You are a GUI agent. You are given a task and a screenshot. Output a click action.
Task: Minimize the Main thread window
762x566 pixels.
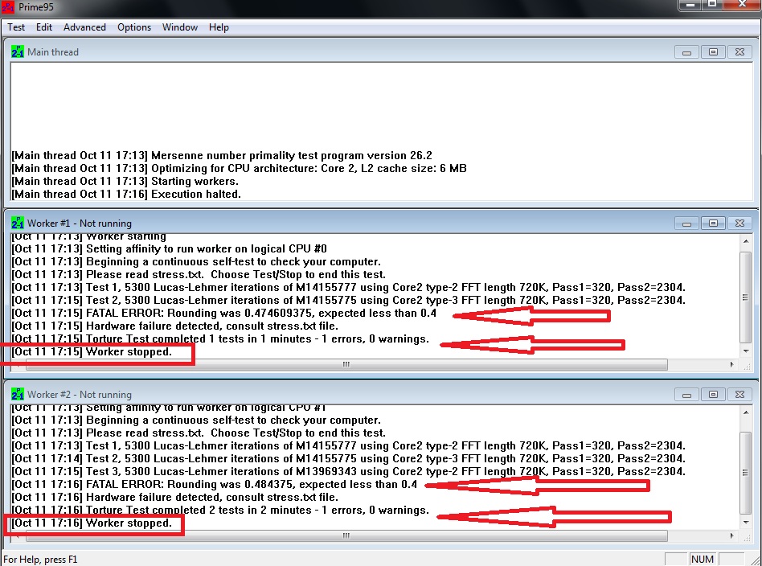(x=686, y=52)
